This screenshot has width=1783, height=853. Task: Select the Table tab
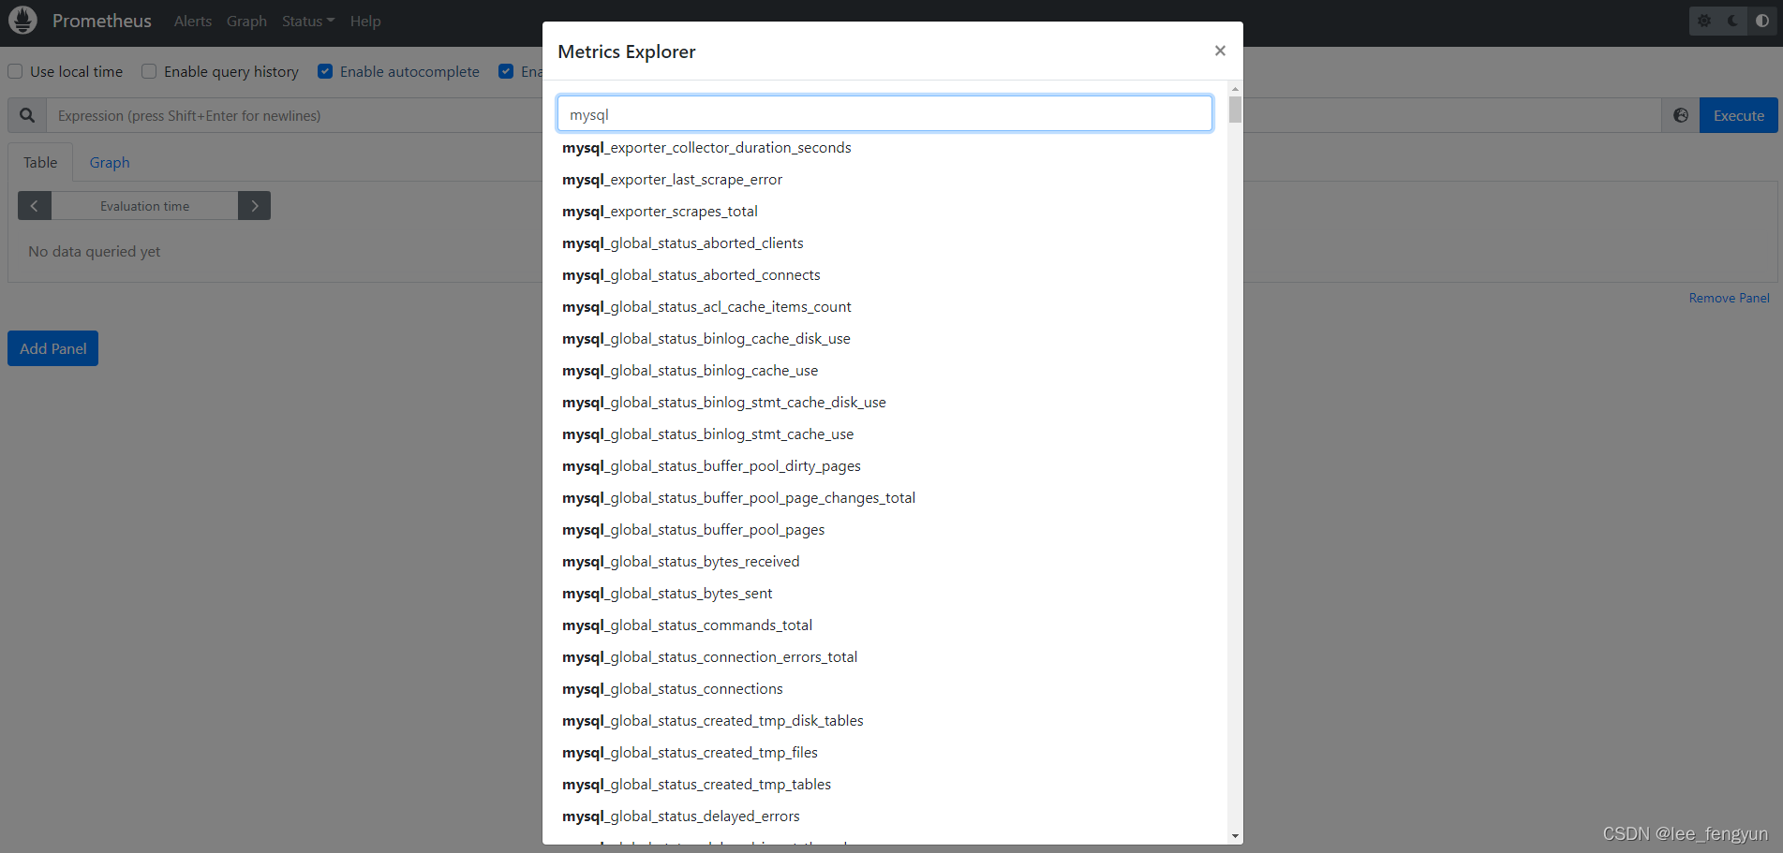click(40, 163)
